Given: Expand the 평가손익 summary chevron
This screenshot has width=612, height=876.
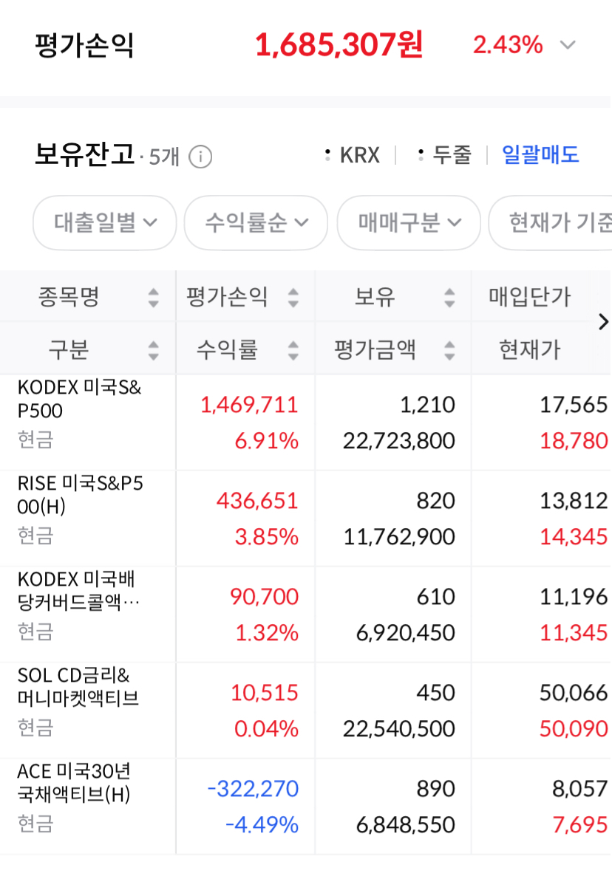Looking at the screenshot, I should pos(568,45).
